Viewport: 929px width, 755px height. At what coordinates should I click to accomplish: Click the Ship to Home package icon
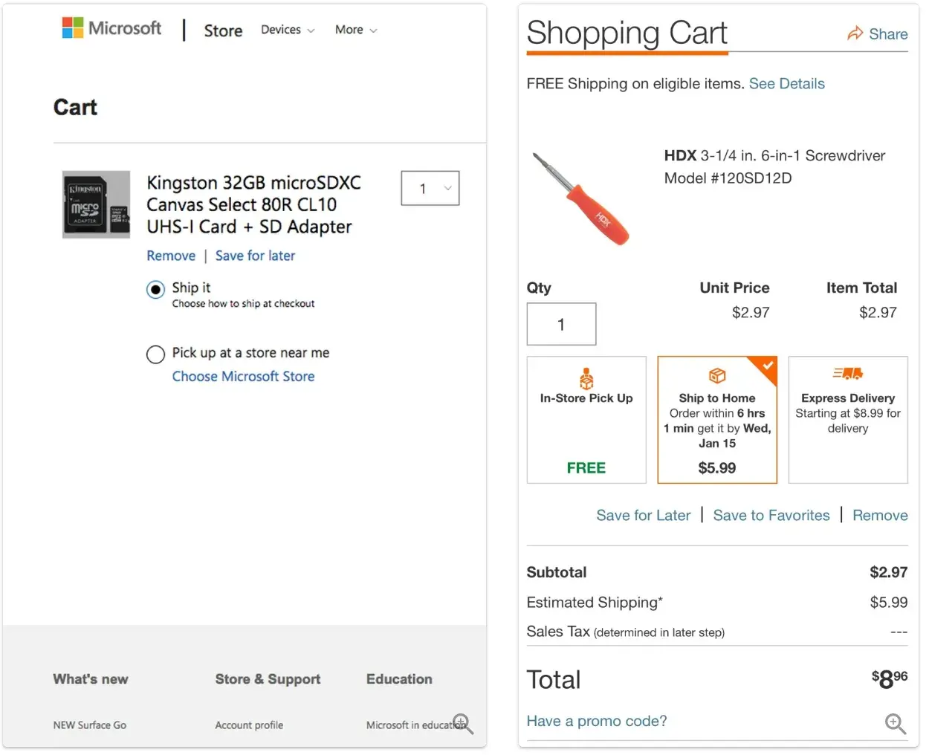tap(716, 375)
